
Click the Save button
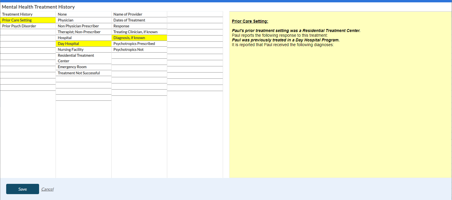[x=22, y=189]
